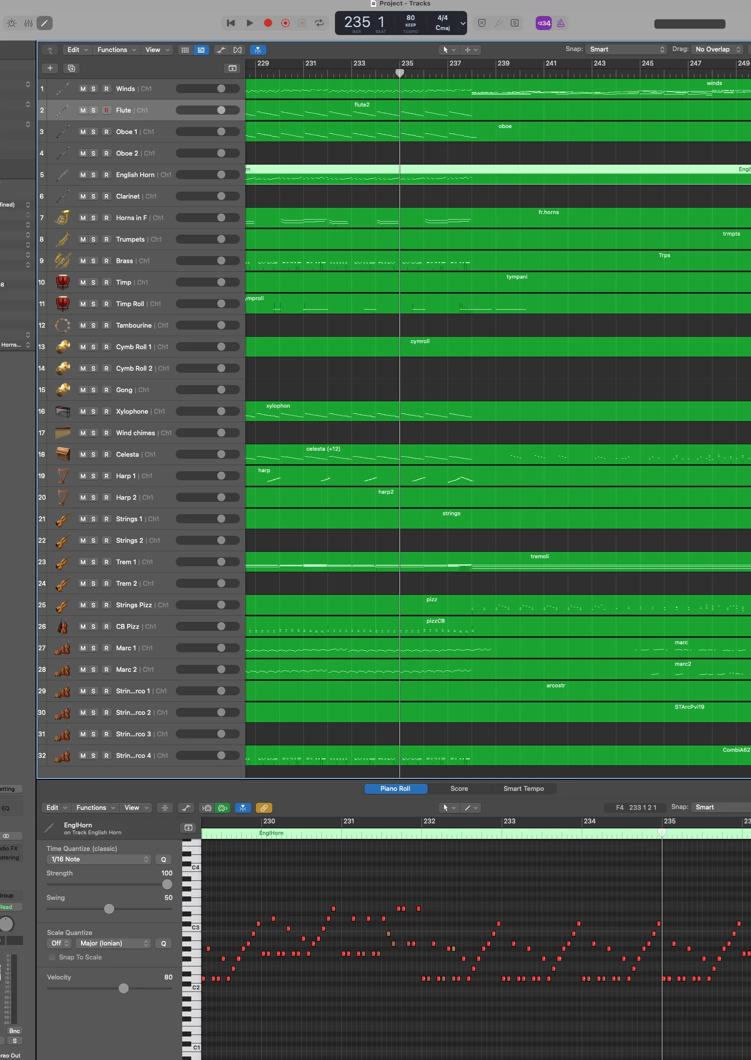Screen dimensions: 751x1060
Task: Select the Piano Roll tab
Action: [x=396, y=789]
